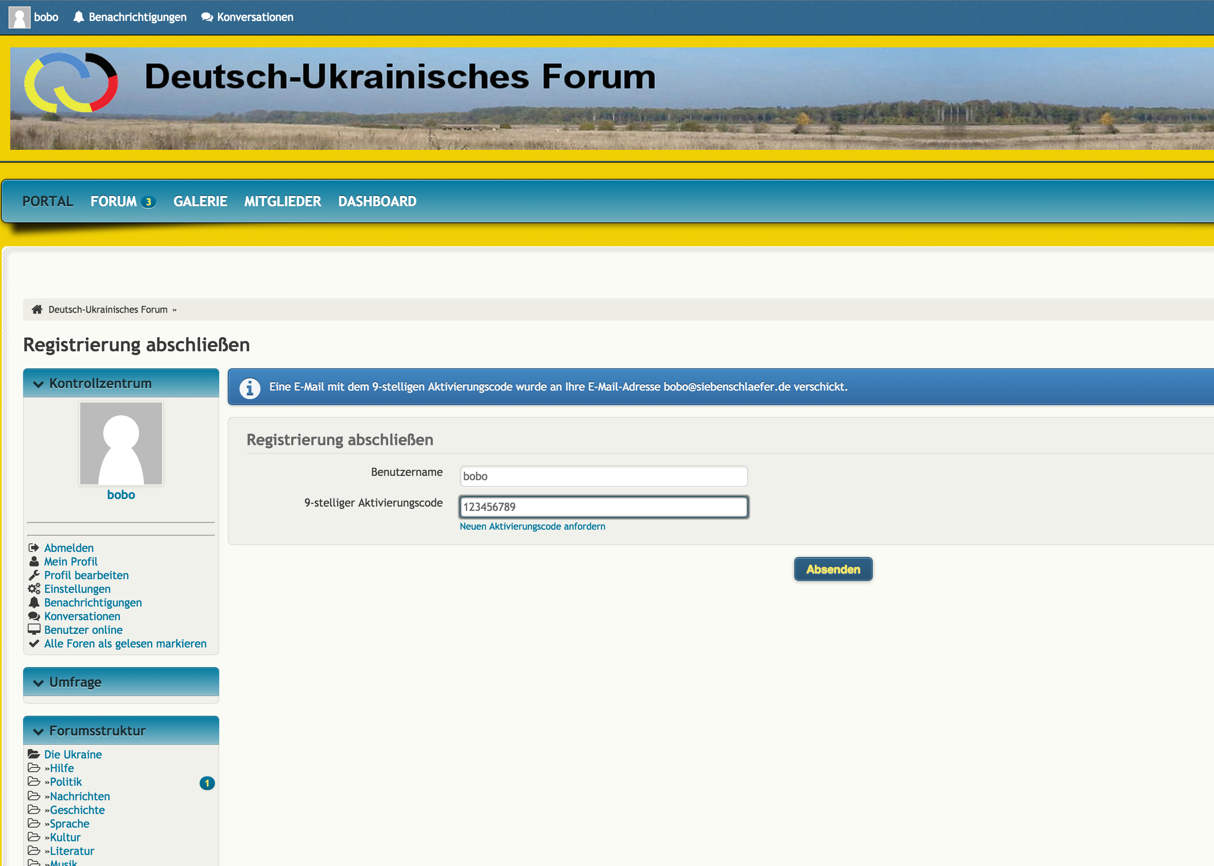Click the monitor icon beside Benutzer online
Image resolution: width=1214 pixels, height=866 pixels.
[x=34, y=630]
